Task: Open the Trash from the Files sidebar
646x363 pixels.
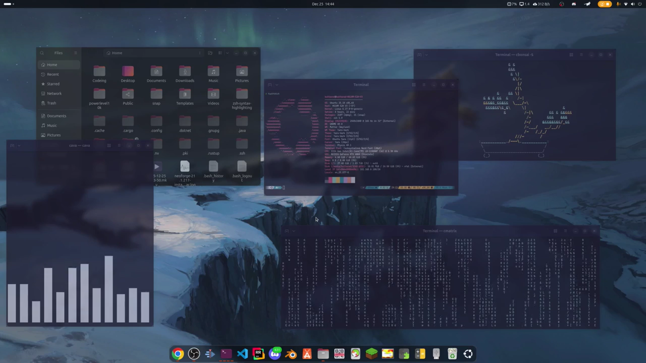Action: click(51, 103)
